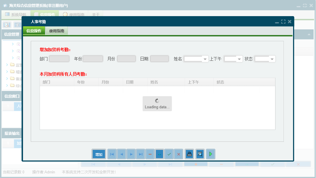Screen dimensions: 316x178
Task: Close the 人事考勤 dialog
Action: pos(290,22)
